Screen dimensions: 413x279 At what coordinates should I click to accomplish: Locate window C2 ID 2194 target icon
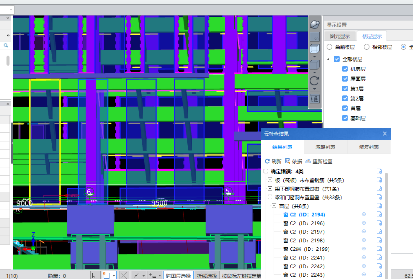[x=364, y=215]
